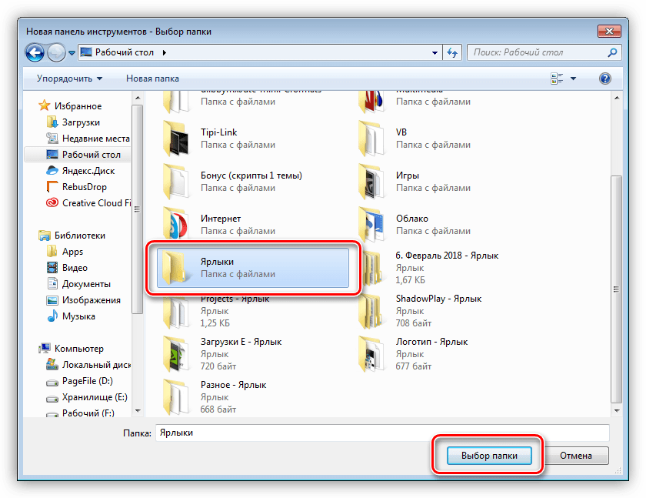The width and height of the screenshot is (646, 498).
Task: Select the Облако folder icon
Action: point(372,224)
